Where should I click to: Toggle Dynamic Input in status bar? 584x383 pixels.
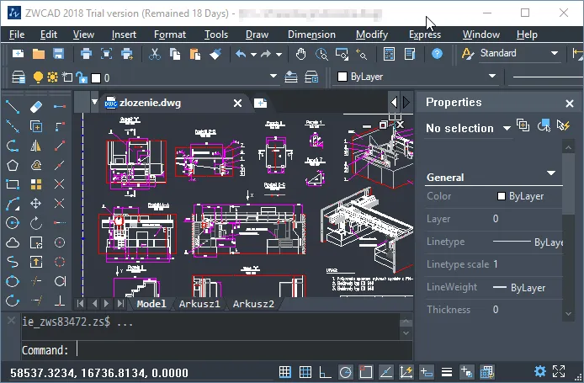click(x=427, y=371)
